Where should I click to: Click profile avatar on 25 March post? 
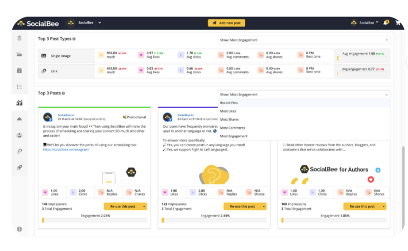click(x=48, y=117)
